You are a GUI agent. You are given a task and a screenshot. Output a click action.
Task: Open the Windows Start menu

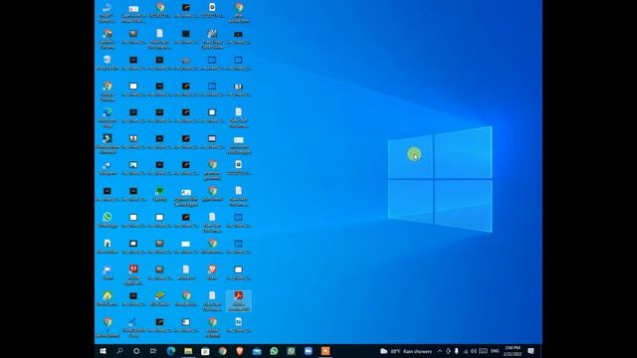click(103, 351)
